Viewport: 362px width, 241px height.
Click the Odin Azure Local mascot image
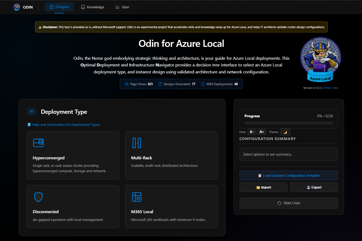click(320, 59)
